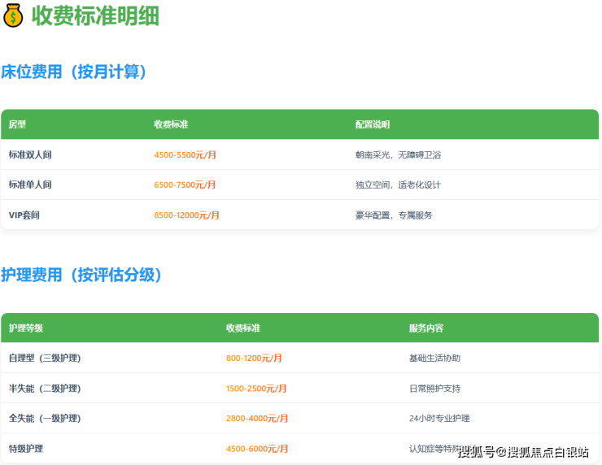Click the 1500-2500元/月 price
The width and height of the screenshot is (602, 465).
pos(256,389)
